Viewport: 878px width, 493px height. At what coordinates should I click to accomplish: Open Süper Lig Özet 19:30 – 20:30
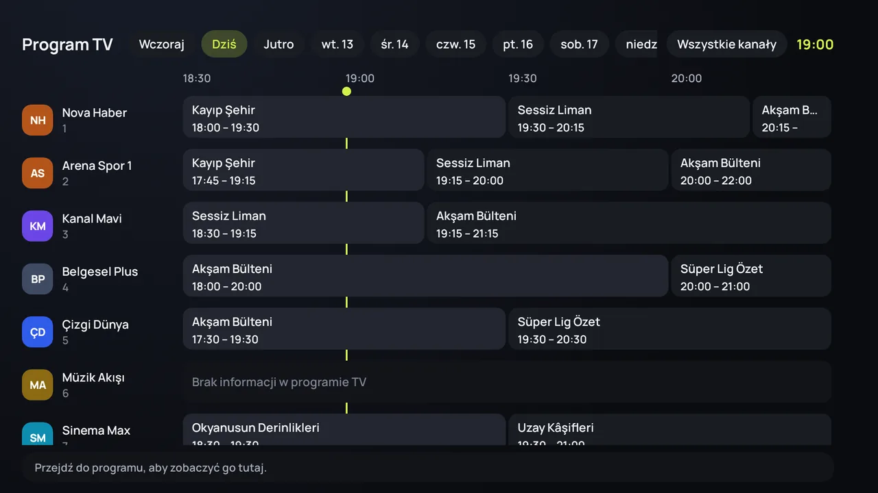670,329
